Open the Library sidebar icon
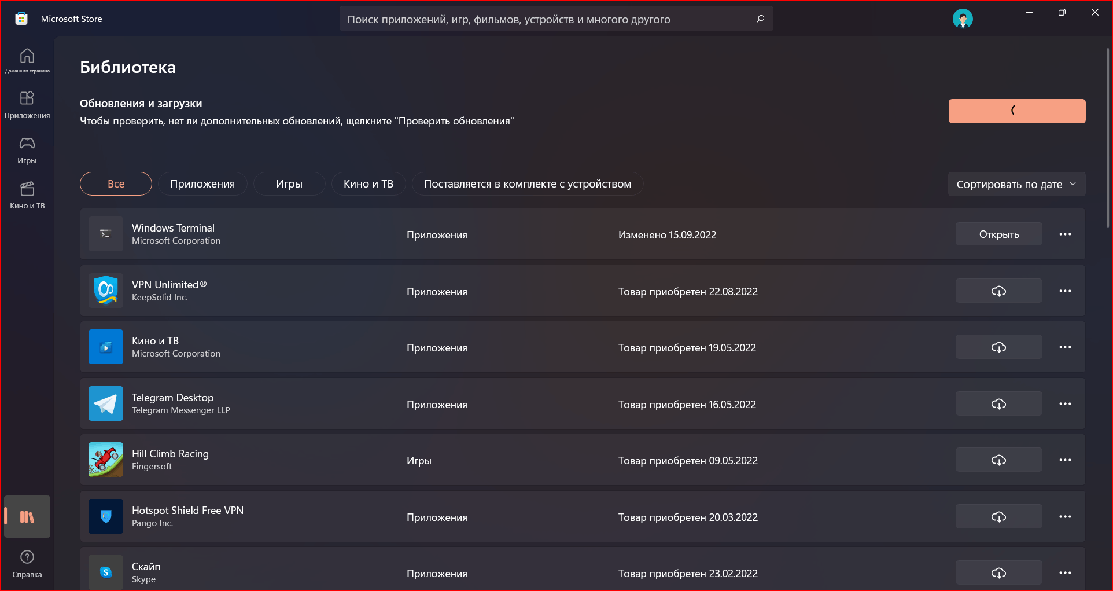This screenshot has width=1113, height=591. 27,516
